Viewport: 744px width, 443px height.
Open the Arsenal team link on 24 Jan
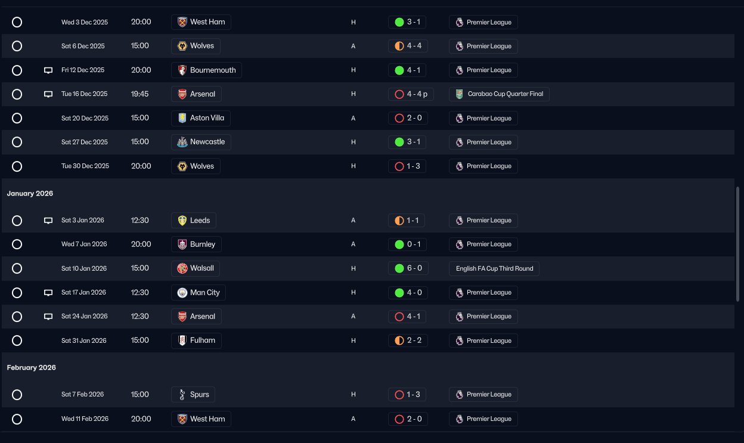tap(197, 317)
